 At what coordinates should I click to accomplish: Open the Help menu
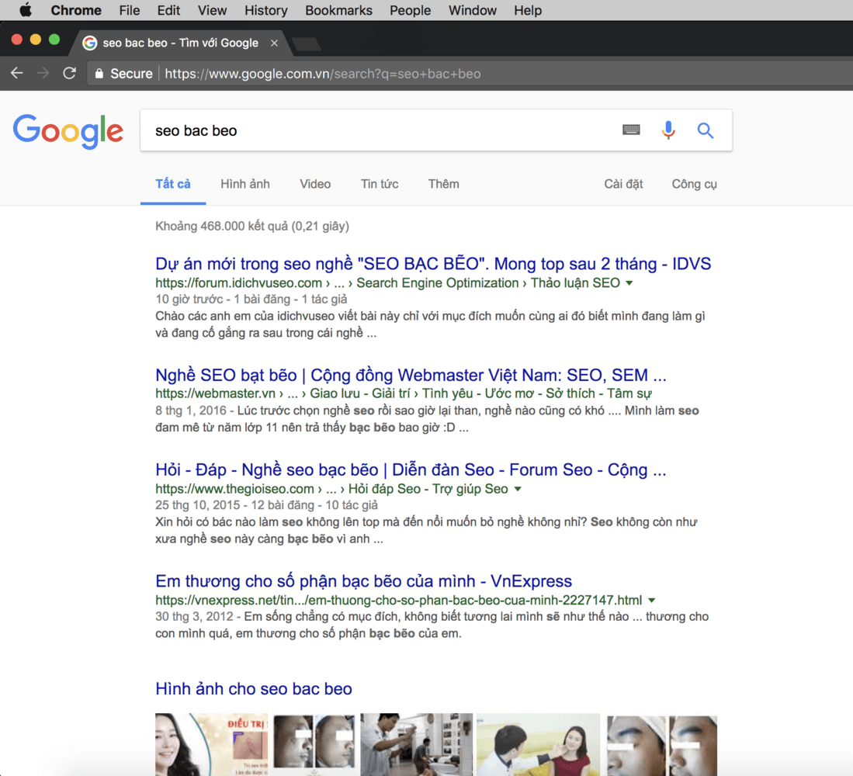(x=529, y=10)
